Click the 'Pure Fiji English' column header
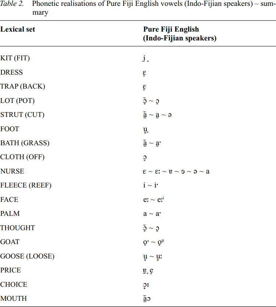This screenshot has height=307, width=276. 171,29
